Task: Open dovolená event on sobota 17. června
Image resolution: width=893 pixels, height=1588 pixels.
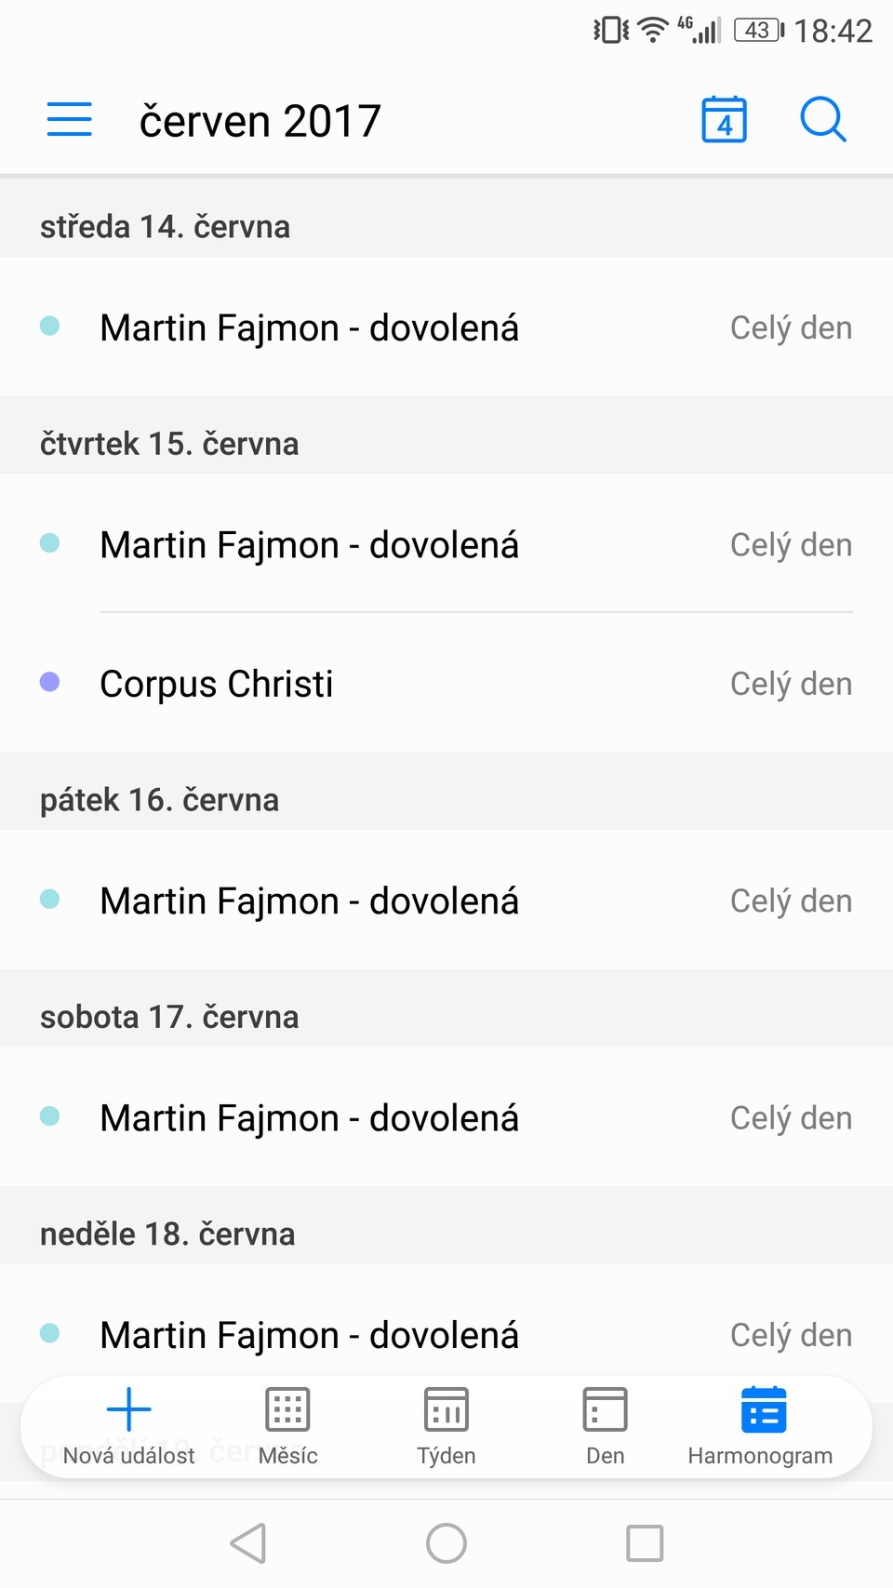Action: click(446, 1118)
